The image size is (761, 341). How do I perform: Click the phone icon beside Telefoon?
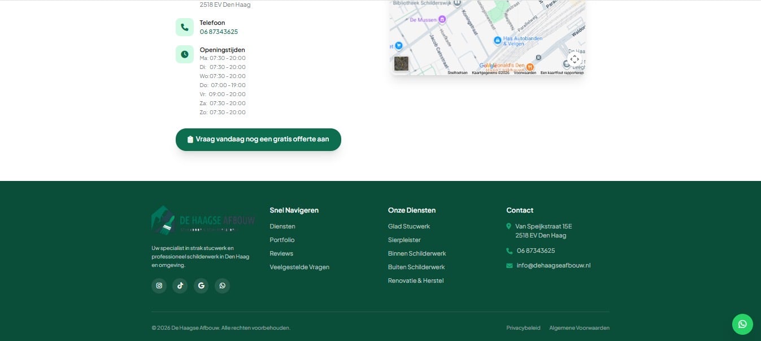(x=185, y=27)
